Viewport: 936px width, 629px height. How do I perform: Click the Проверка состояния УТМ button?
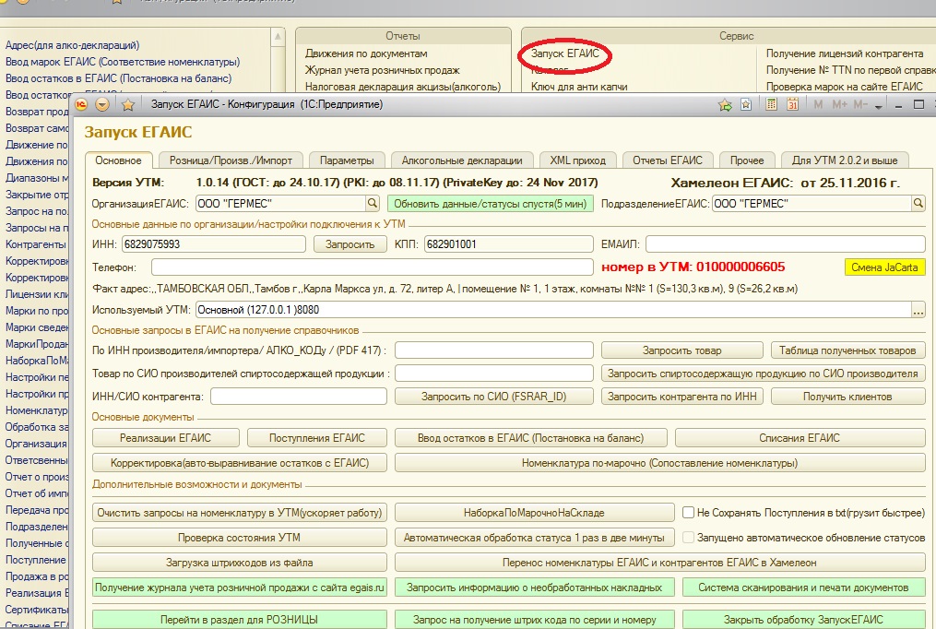point(239,538)
